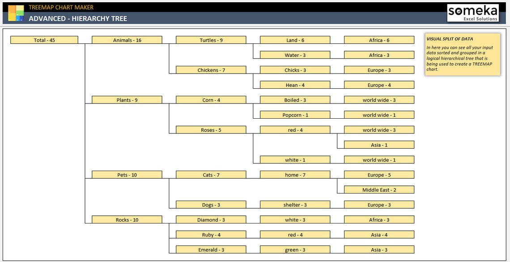
Task: Click the Turtles - 9 box
Action: coord(211,40)
